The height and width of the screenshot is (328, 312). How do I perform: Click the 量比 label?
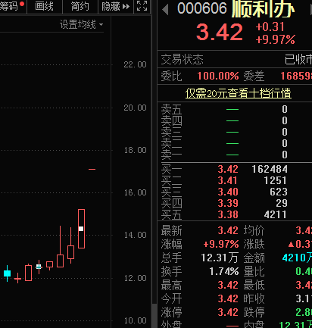254,271
